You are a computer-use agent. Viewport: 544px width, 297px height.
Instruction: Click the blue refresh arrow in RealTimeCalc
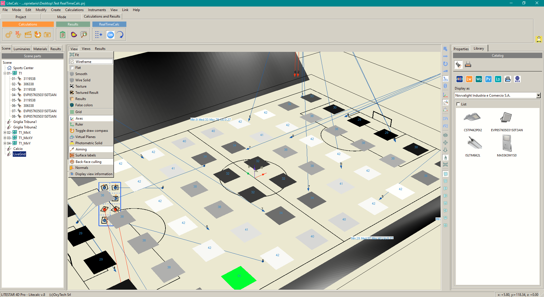[x=120, y=35]
